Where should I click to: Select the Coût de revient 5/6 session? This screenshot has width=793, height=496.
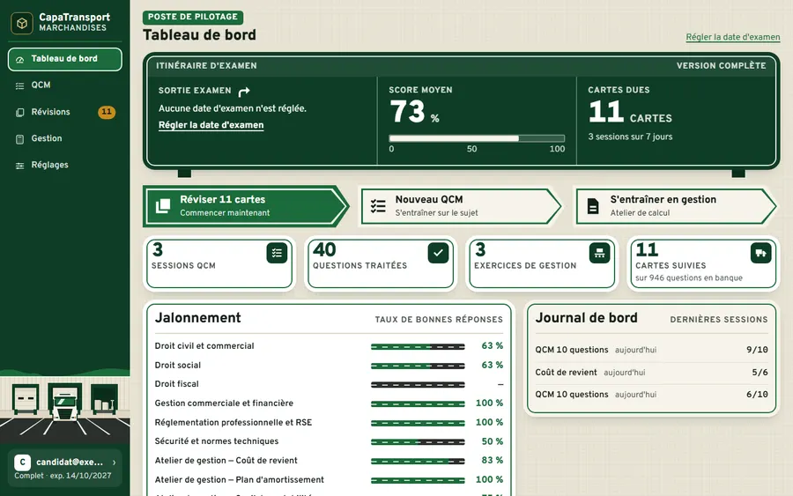click(x=651, y=373)
